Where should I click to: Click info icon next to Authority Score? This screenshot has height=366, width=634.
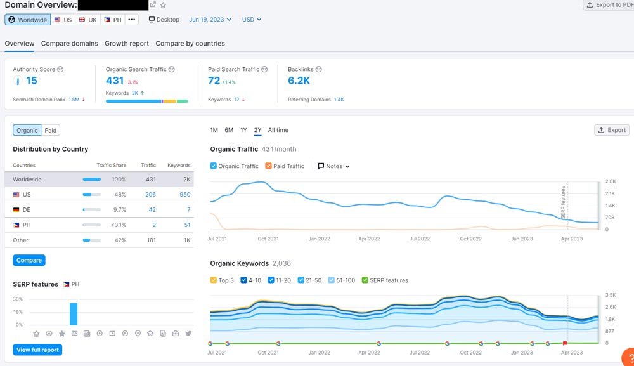(x=60, y=69)
